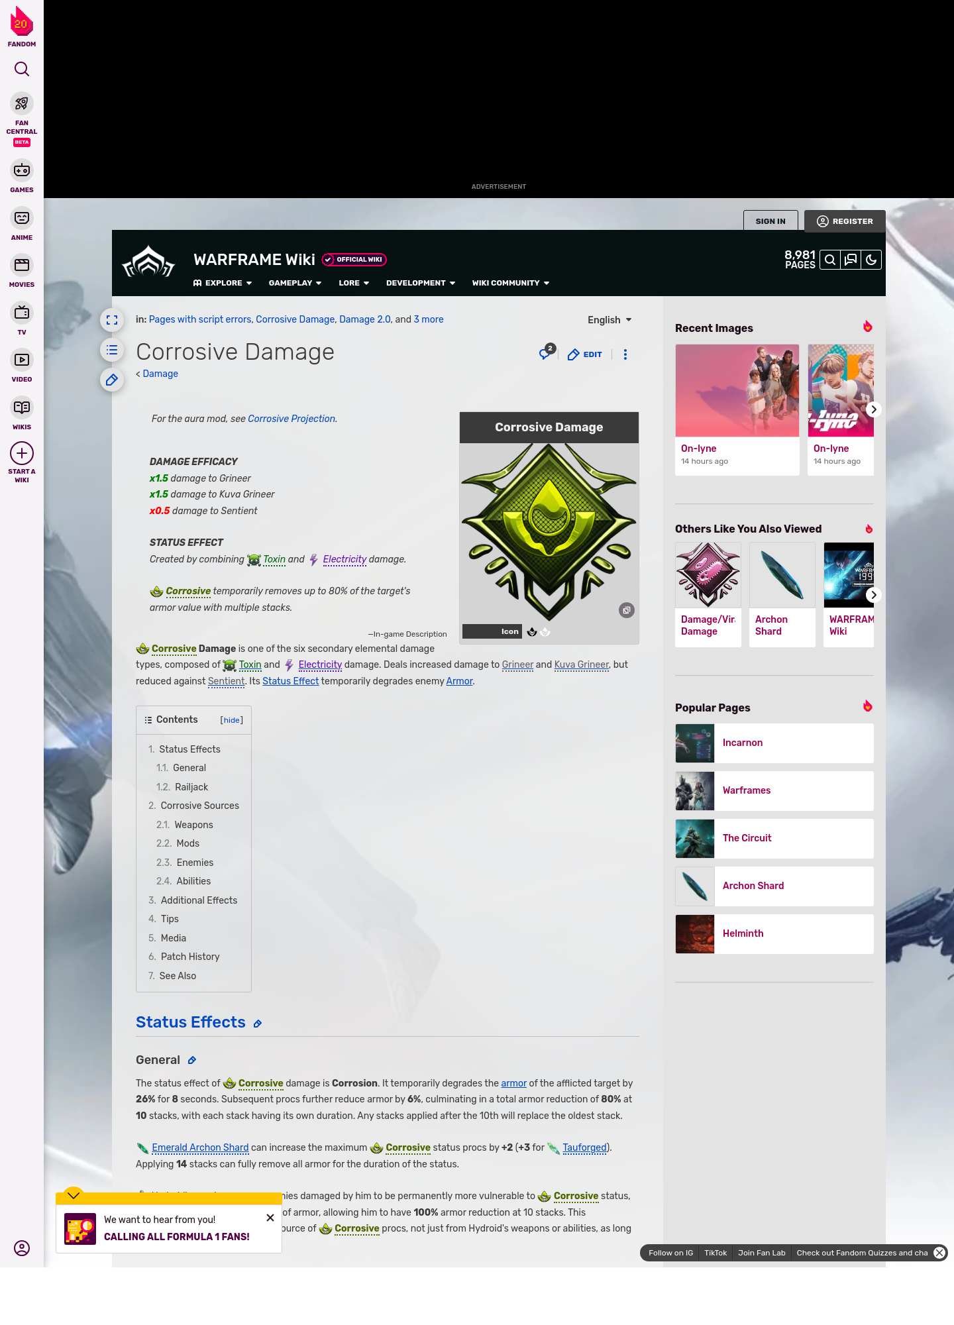
Task: Open the English language dropdown
Action: pyautogui.click(x=609, y=320)
